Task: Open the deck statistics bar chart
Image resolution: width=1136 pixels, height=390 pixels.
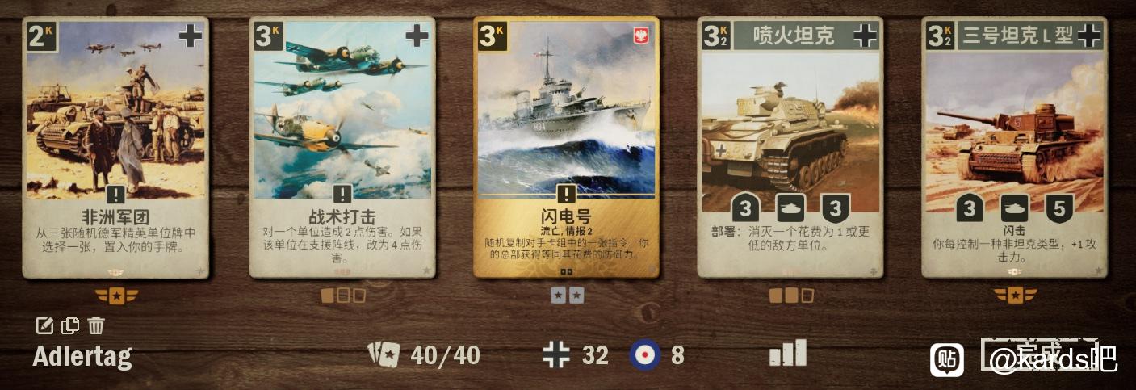Action: point(788,353)
